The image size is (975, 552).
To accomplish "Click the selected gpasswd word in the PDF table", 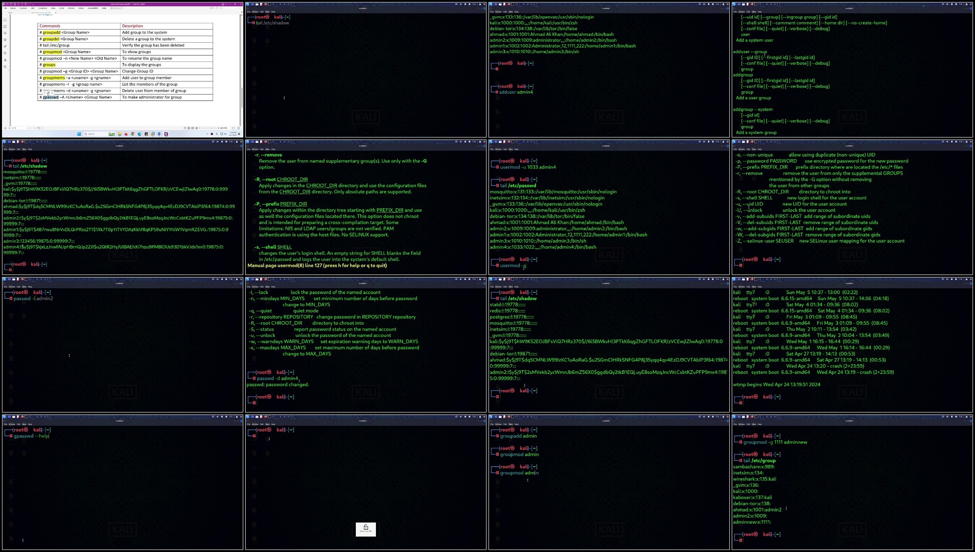I will click(51, 97).
